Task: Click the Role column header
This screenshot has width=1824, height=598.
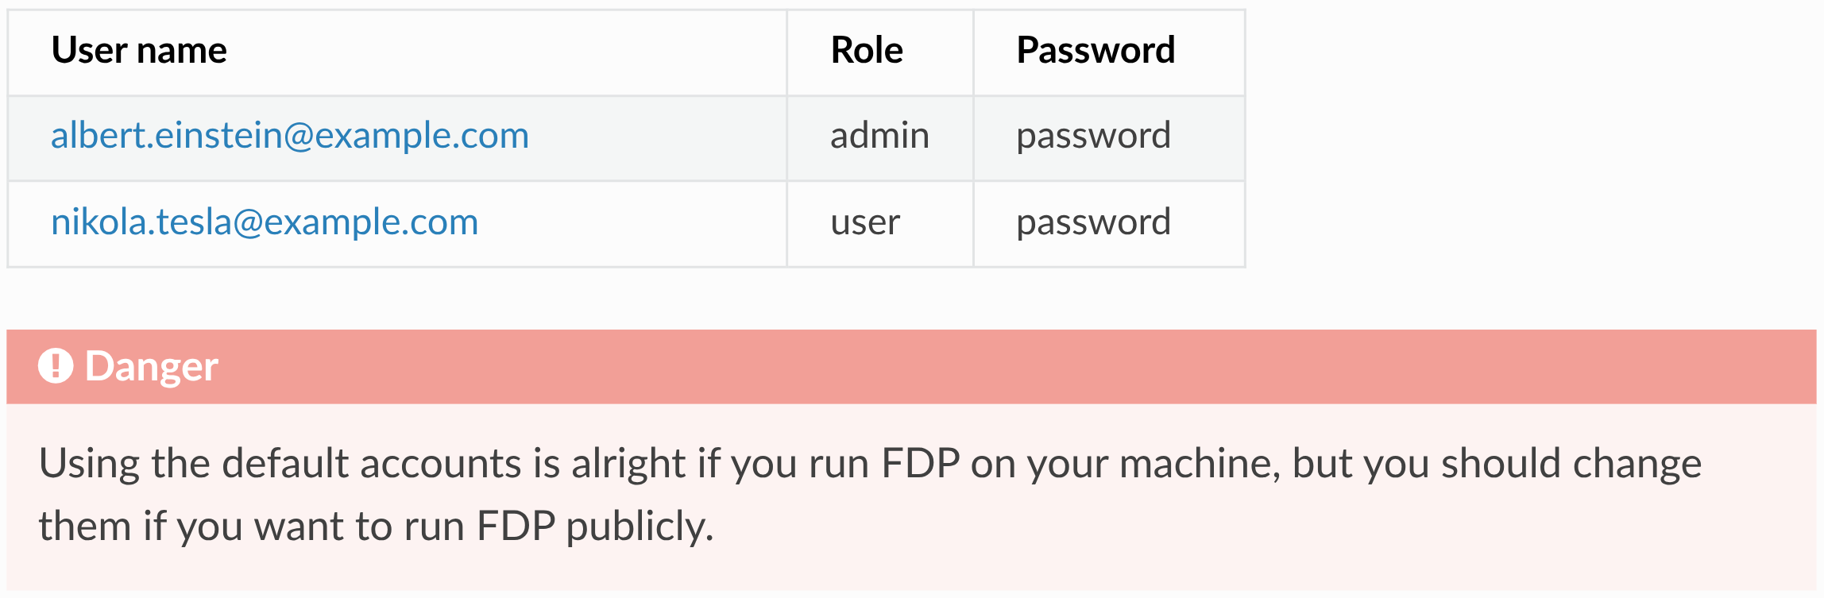Action: (867, 50)
